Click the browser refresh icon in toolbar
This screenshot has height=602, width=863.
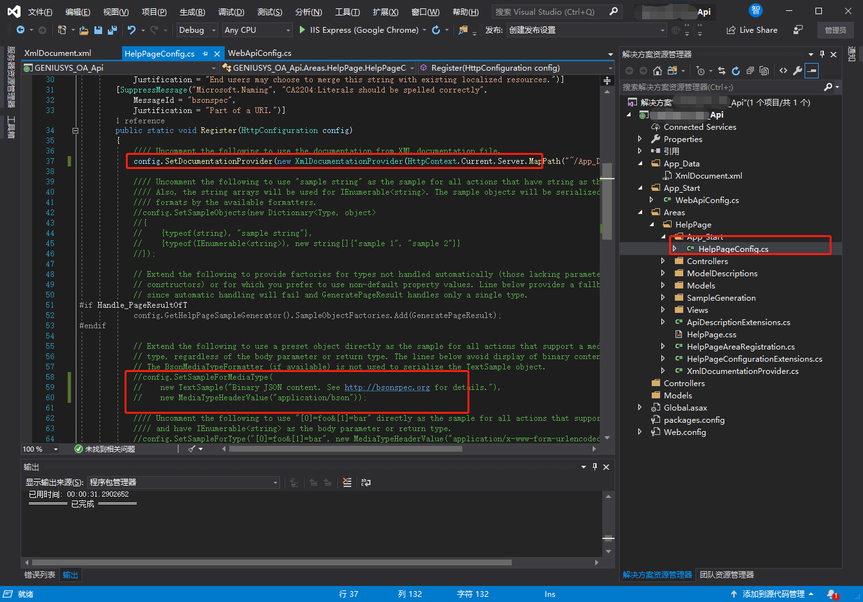pyautogui.click(x=436, y=30)
